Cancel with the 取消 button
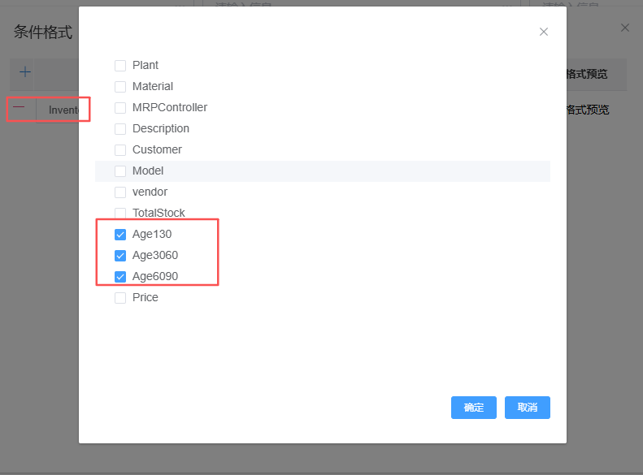 tap(528, 408)
